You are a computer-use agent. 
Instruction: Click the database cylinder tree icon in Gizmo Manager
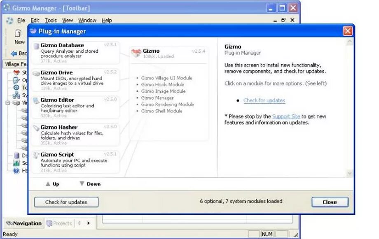pos(16,155)
